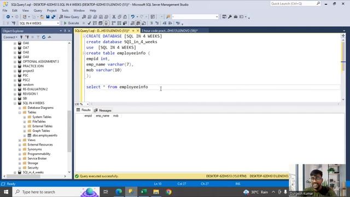Open the Tools menu

click(x=65, y=10)
